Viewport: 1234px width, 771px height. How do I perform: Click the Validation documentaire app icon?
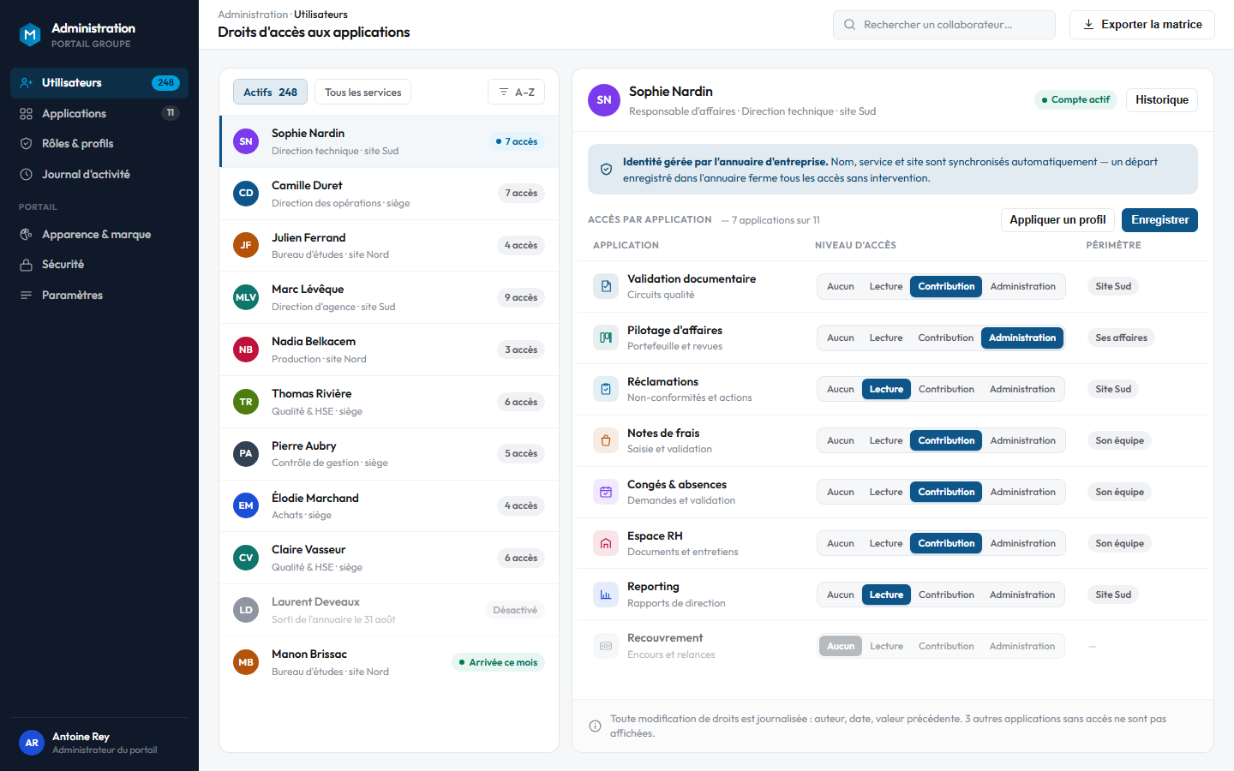click(x=606, y=286)
